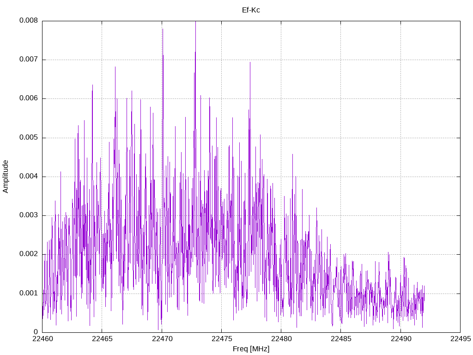Click the x-axis value 22480
The height and width of the screenshot is (355, 473).
pyautogui.click(x=281, y=339)
